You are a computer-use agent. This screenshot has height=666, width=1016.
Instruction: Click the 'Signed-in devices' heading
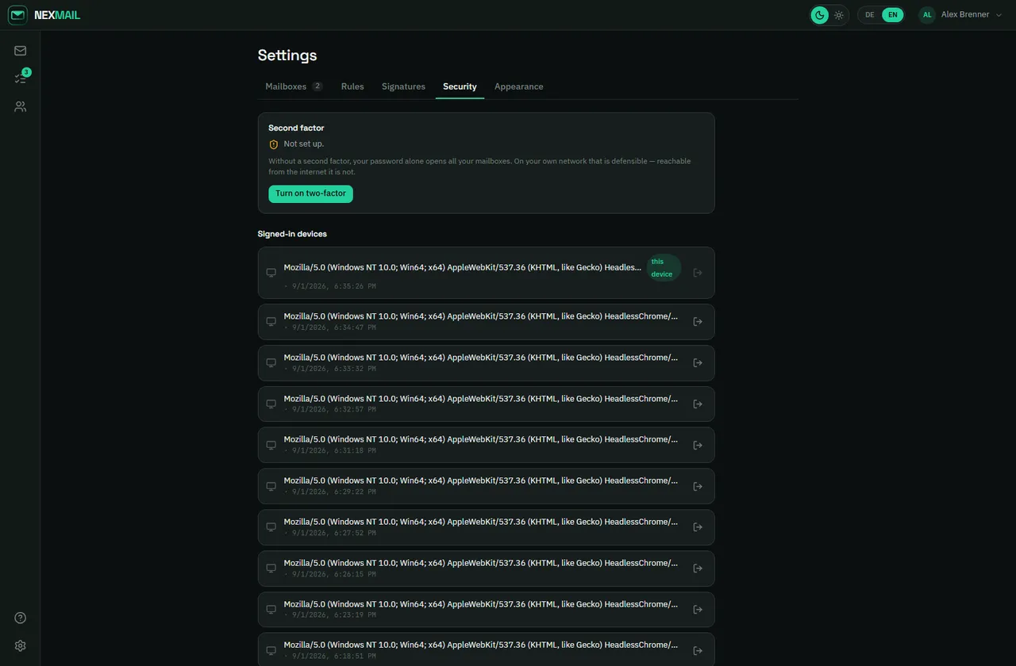pyautogui.click(x=292, y=234)
